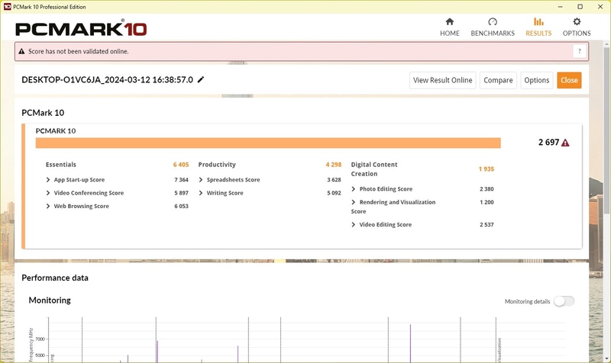Click the Monitoring heading
Viewport: 611px width, 363px height.
[x=50, y=300]
